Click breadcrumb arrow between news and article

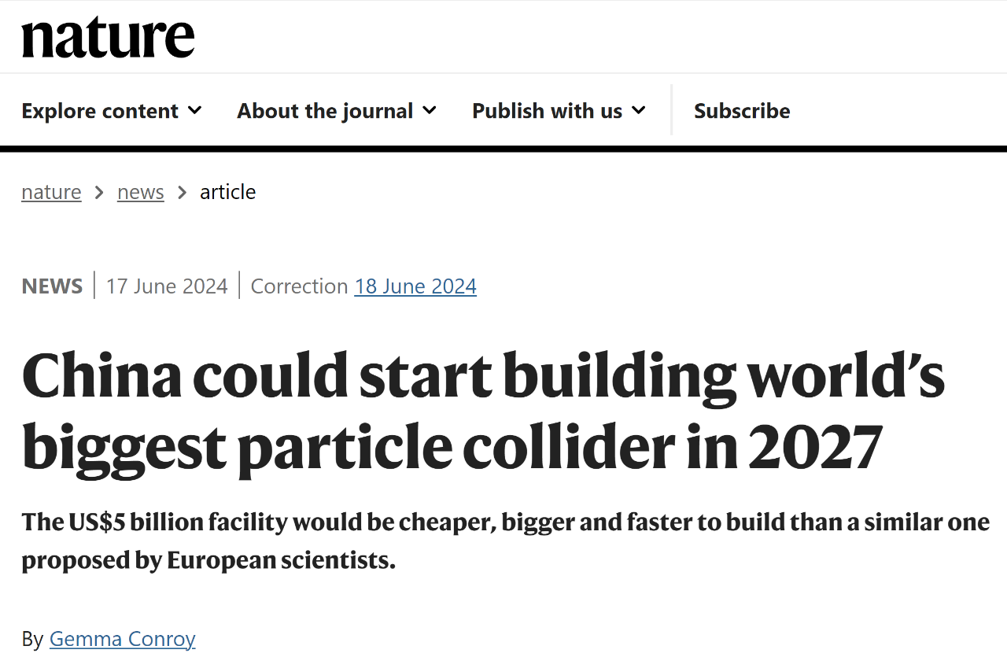[x=183, y=192]
